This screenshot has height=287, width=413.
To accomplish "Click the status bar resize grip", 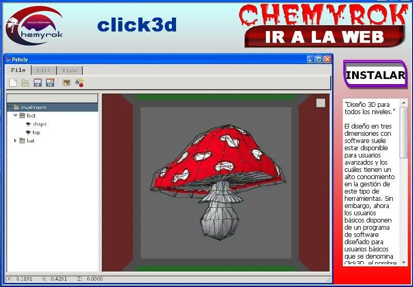I will tap(328, 279).
